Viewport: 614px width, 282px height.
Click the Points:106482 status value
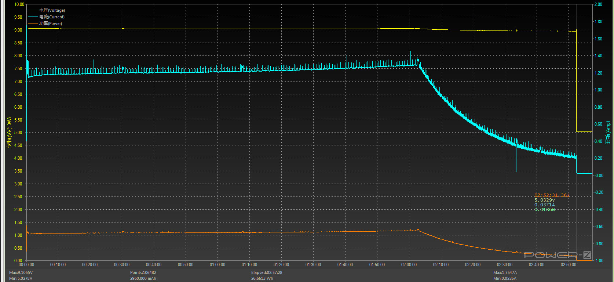coord(143,272)
